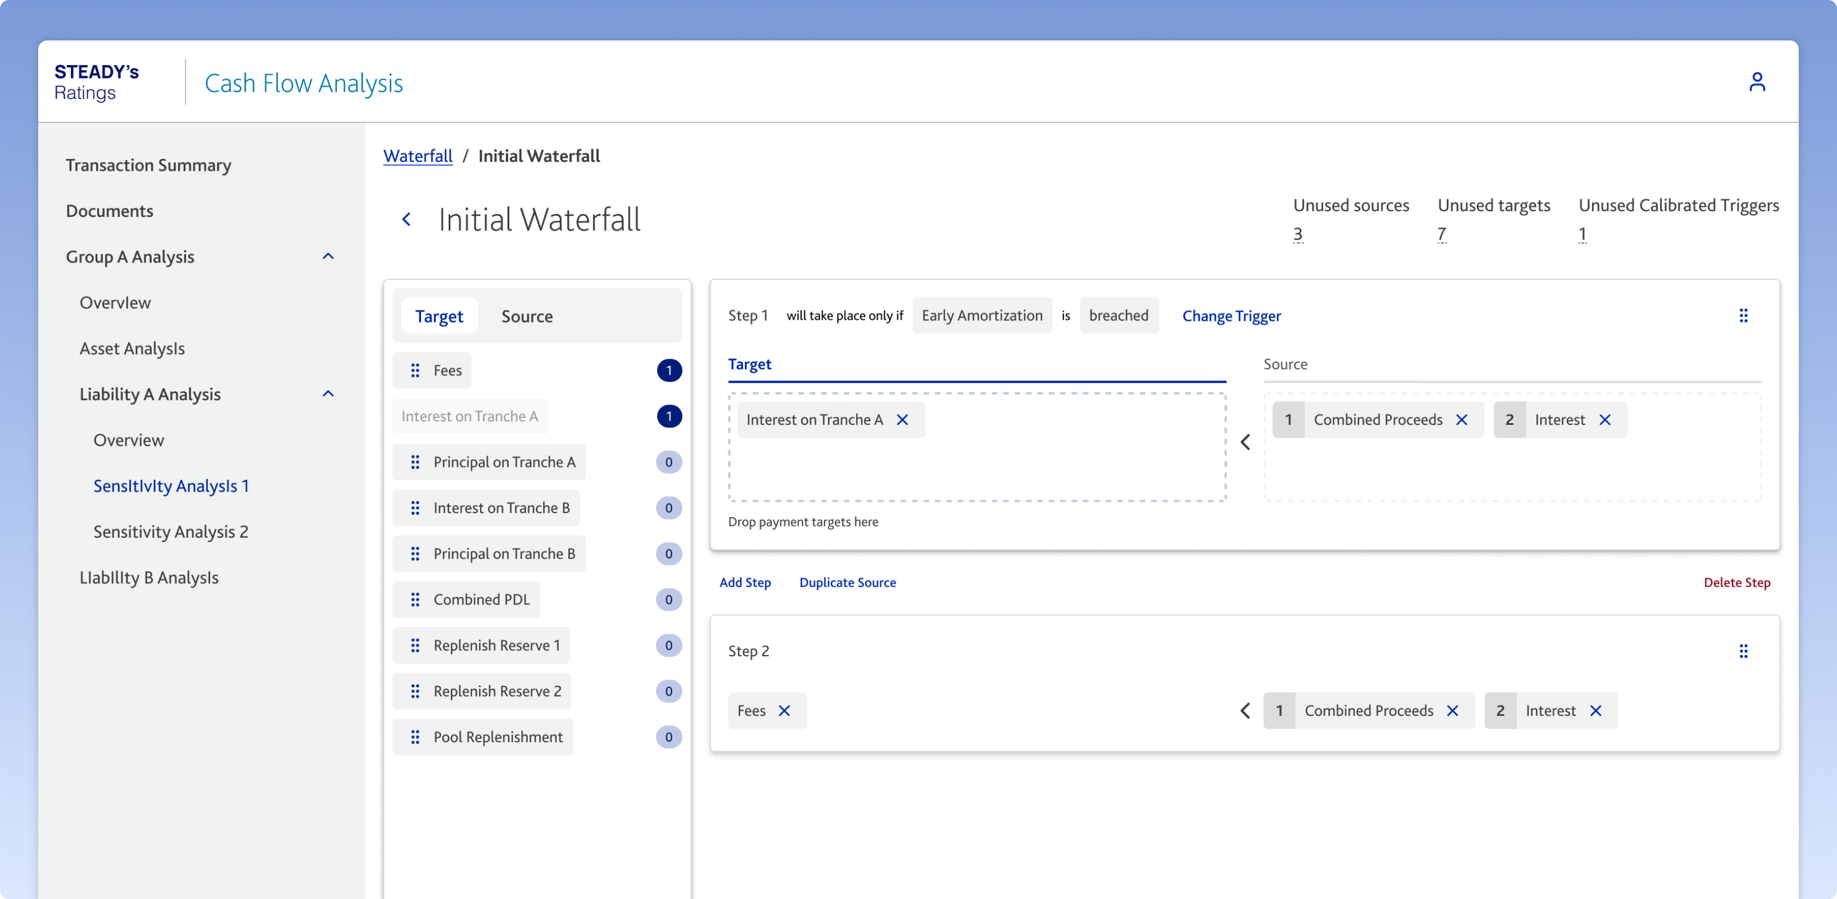Grab drag handle on Replenish Reserve 2
This screenshot has width=1837, height=899.
click(x=415, y=691)
